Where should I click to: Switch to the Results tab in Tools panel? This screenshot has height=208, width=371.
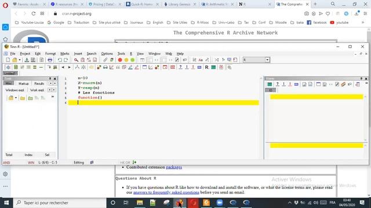(39, 83)
